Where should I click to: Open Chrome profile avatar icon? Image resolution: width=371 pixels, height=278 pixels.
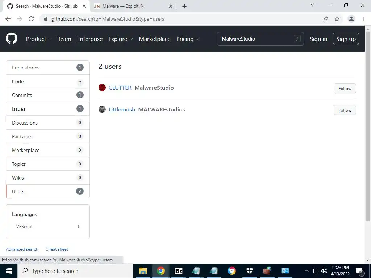coord(351,19)
